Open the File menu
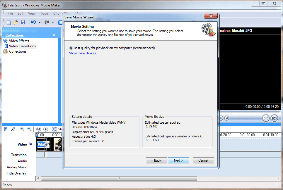This screenshot has width=283, height=190. pyautogui.click(x=10, y=13)
